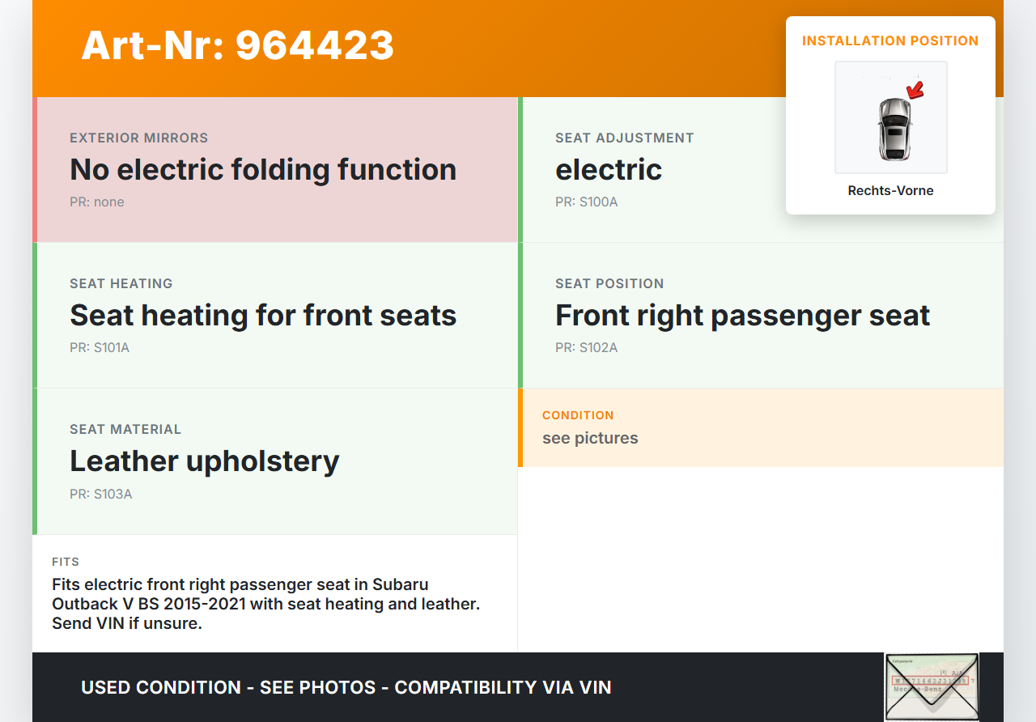Click the Seat Heating for front seats card
Viewport: 1036px width, 722px height.
tap(277, 315)
